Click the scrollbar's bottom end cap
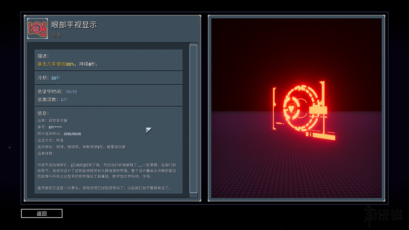This screenshot has height=230, width=409. 193,195
